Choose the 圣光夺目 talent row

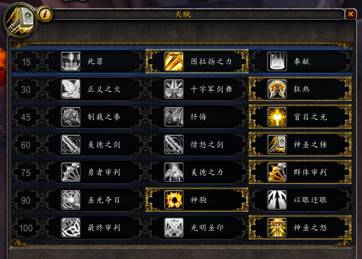click(x=79, y=200)
